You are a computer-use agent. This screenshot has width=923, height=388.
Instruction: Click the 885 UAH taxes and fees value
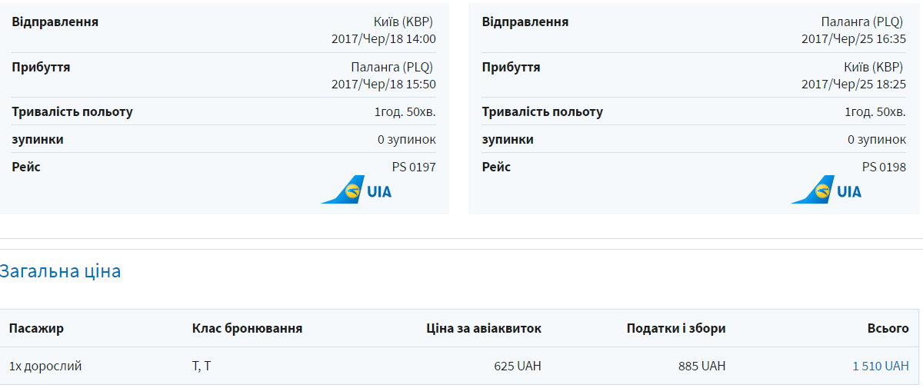tap(701, 366)
